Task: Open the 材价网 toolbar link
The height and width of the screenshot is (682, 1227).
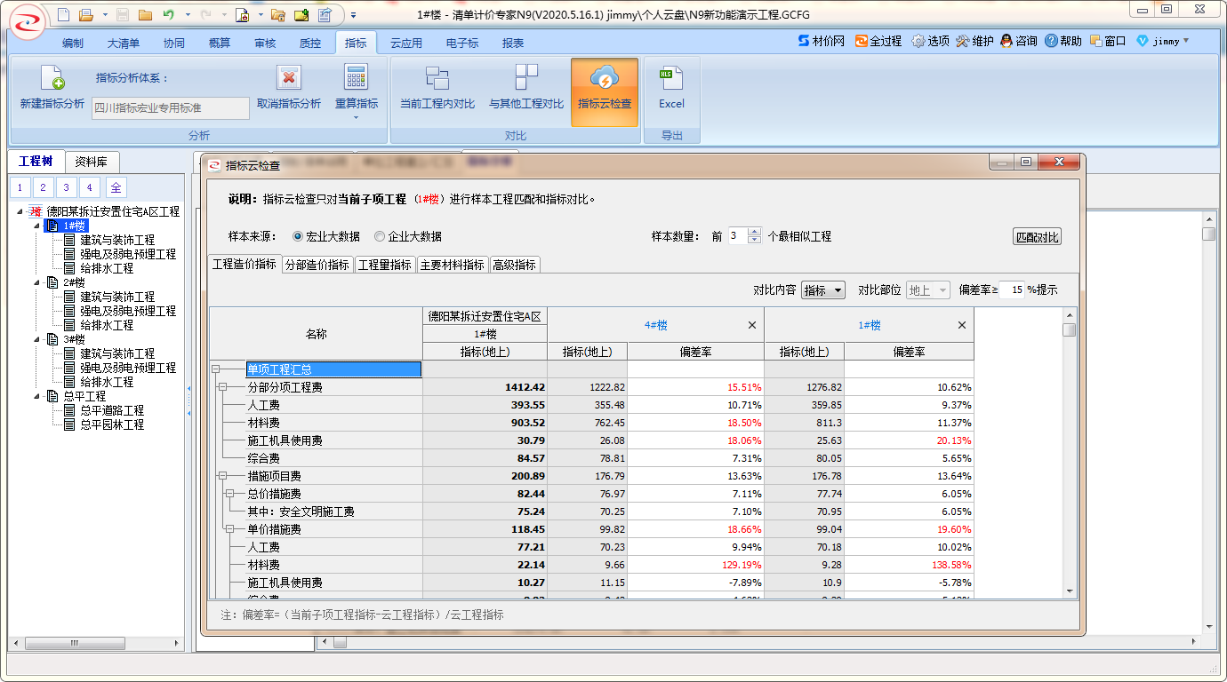Action: [x=821, y=41]
